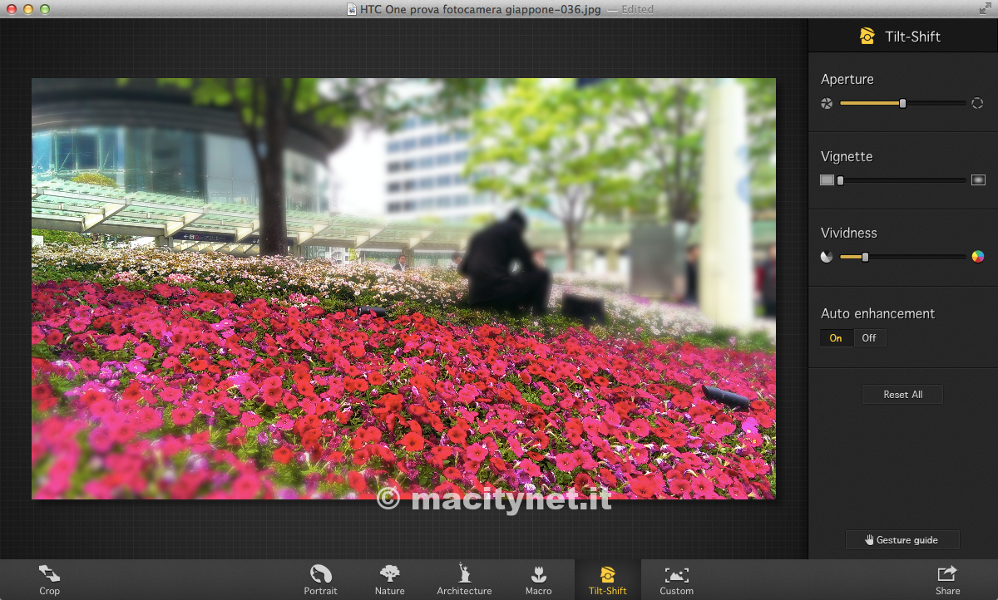Screen dimensions: 998x600
Task: Click the window zoom green button
Action: click(x=44, y=9)
